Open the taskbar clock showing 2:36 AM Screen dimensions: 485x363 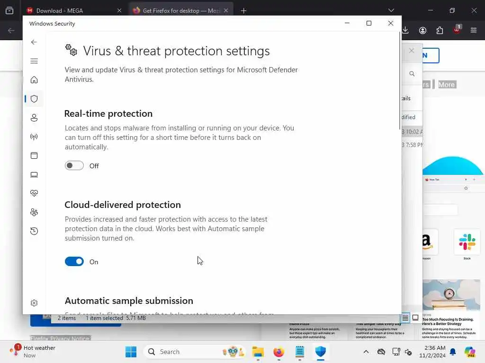click(432, 352)
